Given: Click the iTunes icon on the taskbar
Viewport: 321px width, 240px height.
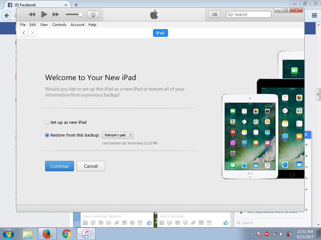Looking at the screenshot, I should click(86, 234).
